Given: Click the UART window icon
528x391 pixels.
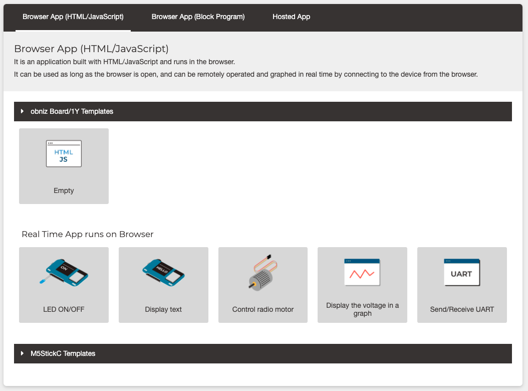Looking at the screenshot, I should coord(461,272).
